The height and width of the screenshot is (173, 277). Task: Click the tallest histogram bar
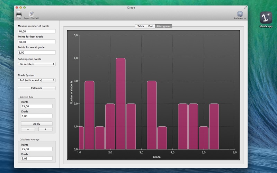(x=120, y=104)
